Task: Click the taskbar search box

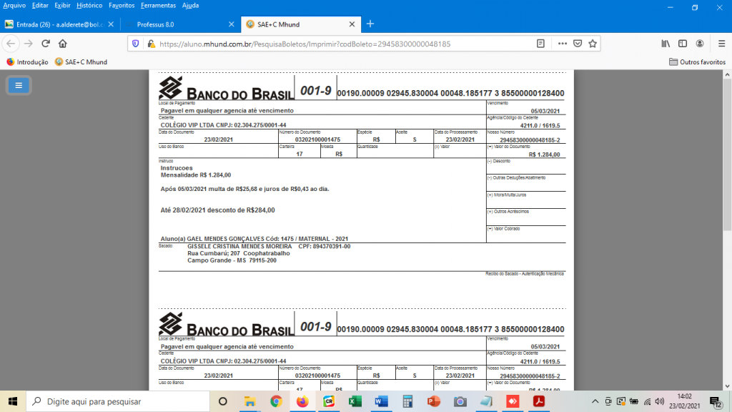Action: tap(118, 401)
